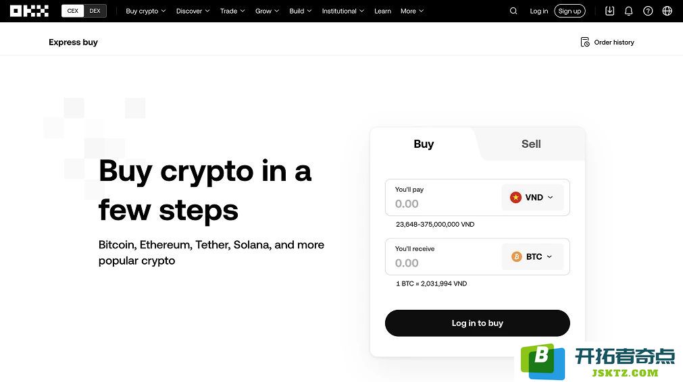The image size is (683, 382).
Task: Open the search magnifier icon
Action: [x=513, y=11]
